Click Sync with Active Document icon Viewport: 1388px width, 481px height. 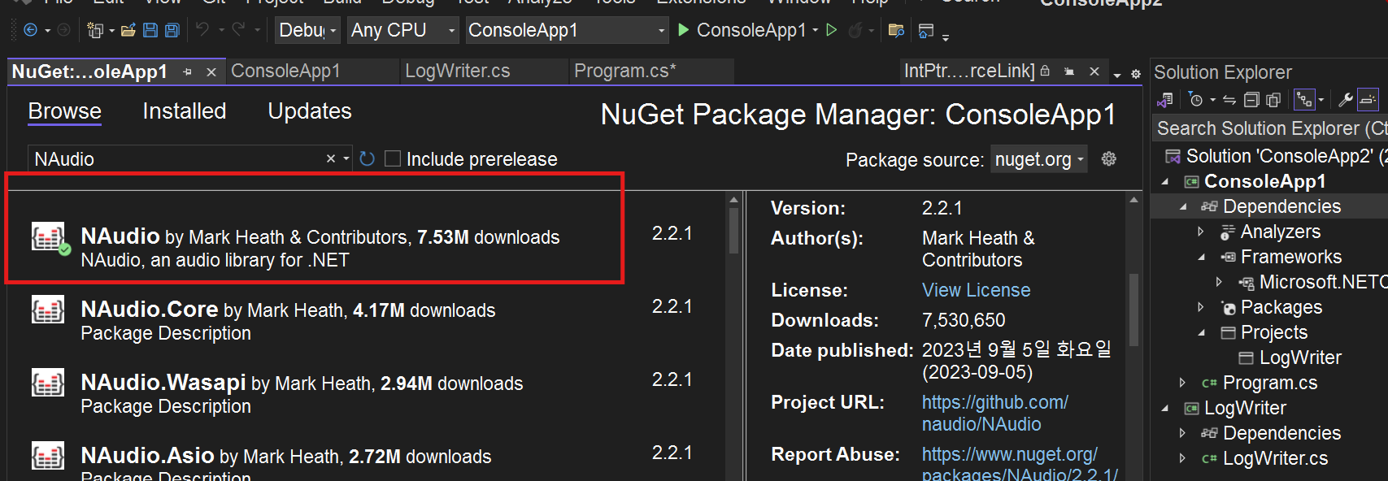tap(1229, 99)
